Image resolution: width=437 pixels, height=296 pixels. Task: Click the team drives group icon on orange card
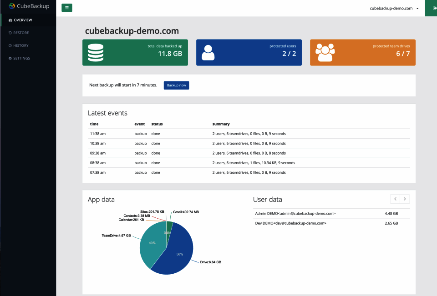(x=325, y=52)
